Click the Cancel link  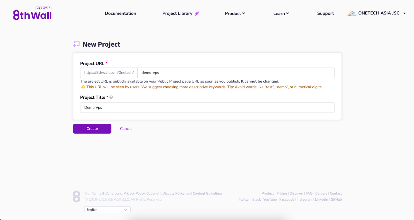pyautogui.click(x=126, y=129)
